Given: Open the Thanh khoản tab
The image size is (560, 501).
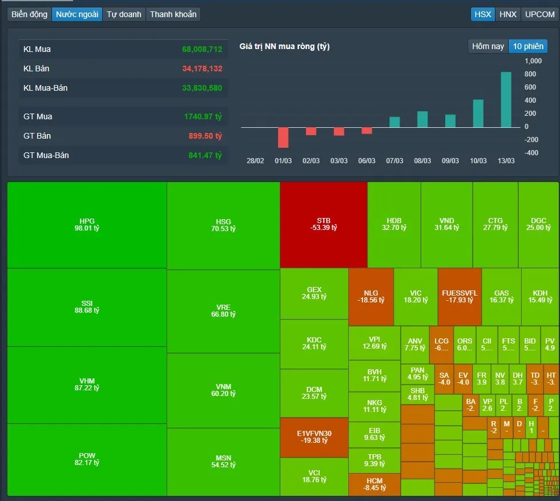Looking at the screenshot, I should tap(173, 14).
